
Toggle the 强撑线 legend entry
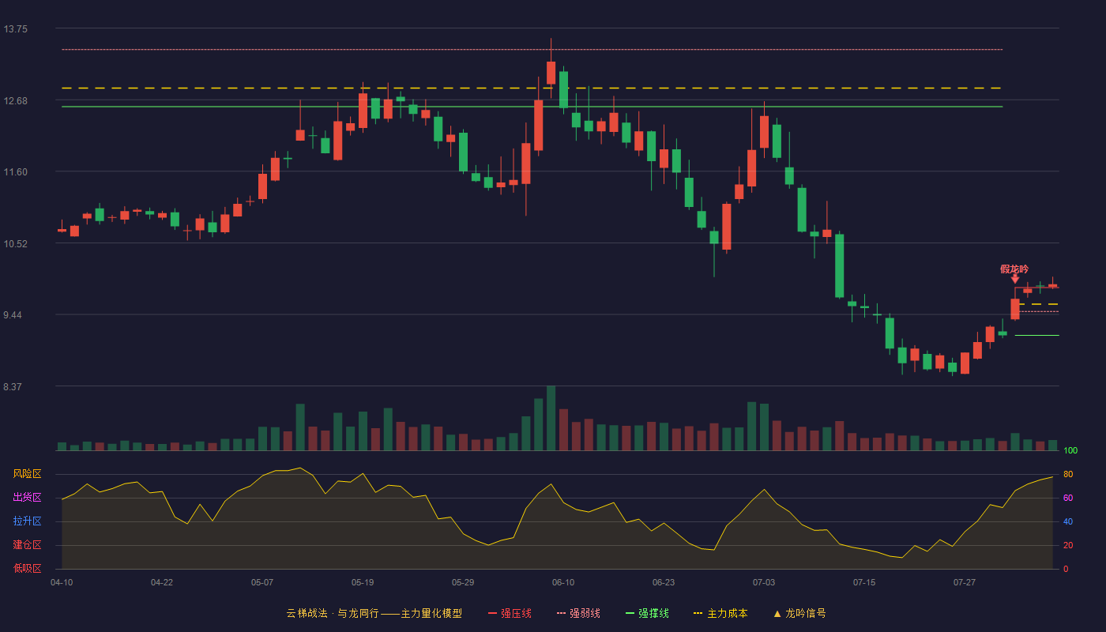click(647, 613)
